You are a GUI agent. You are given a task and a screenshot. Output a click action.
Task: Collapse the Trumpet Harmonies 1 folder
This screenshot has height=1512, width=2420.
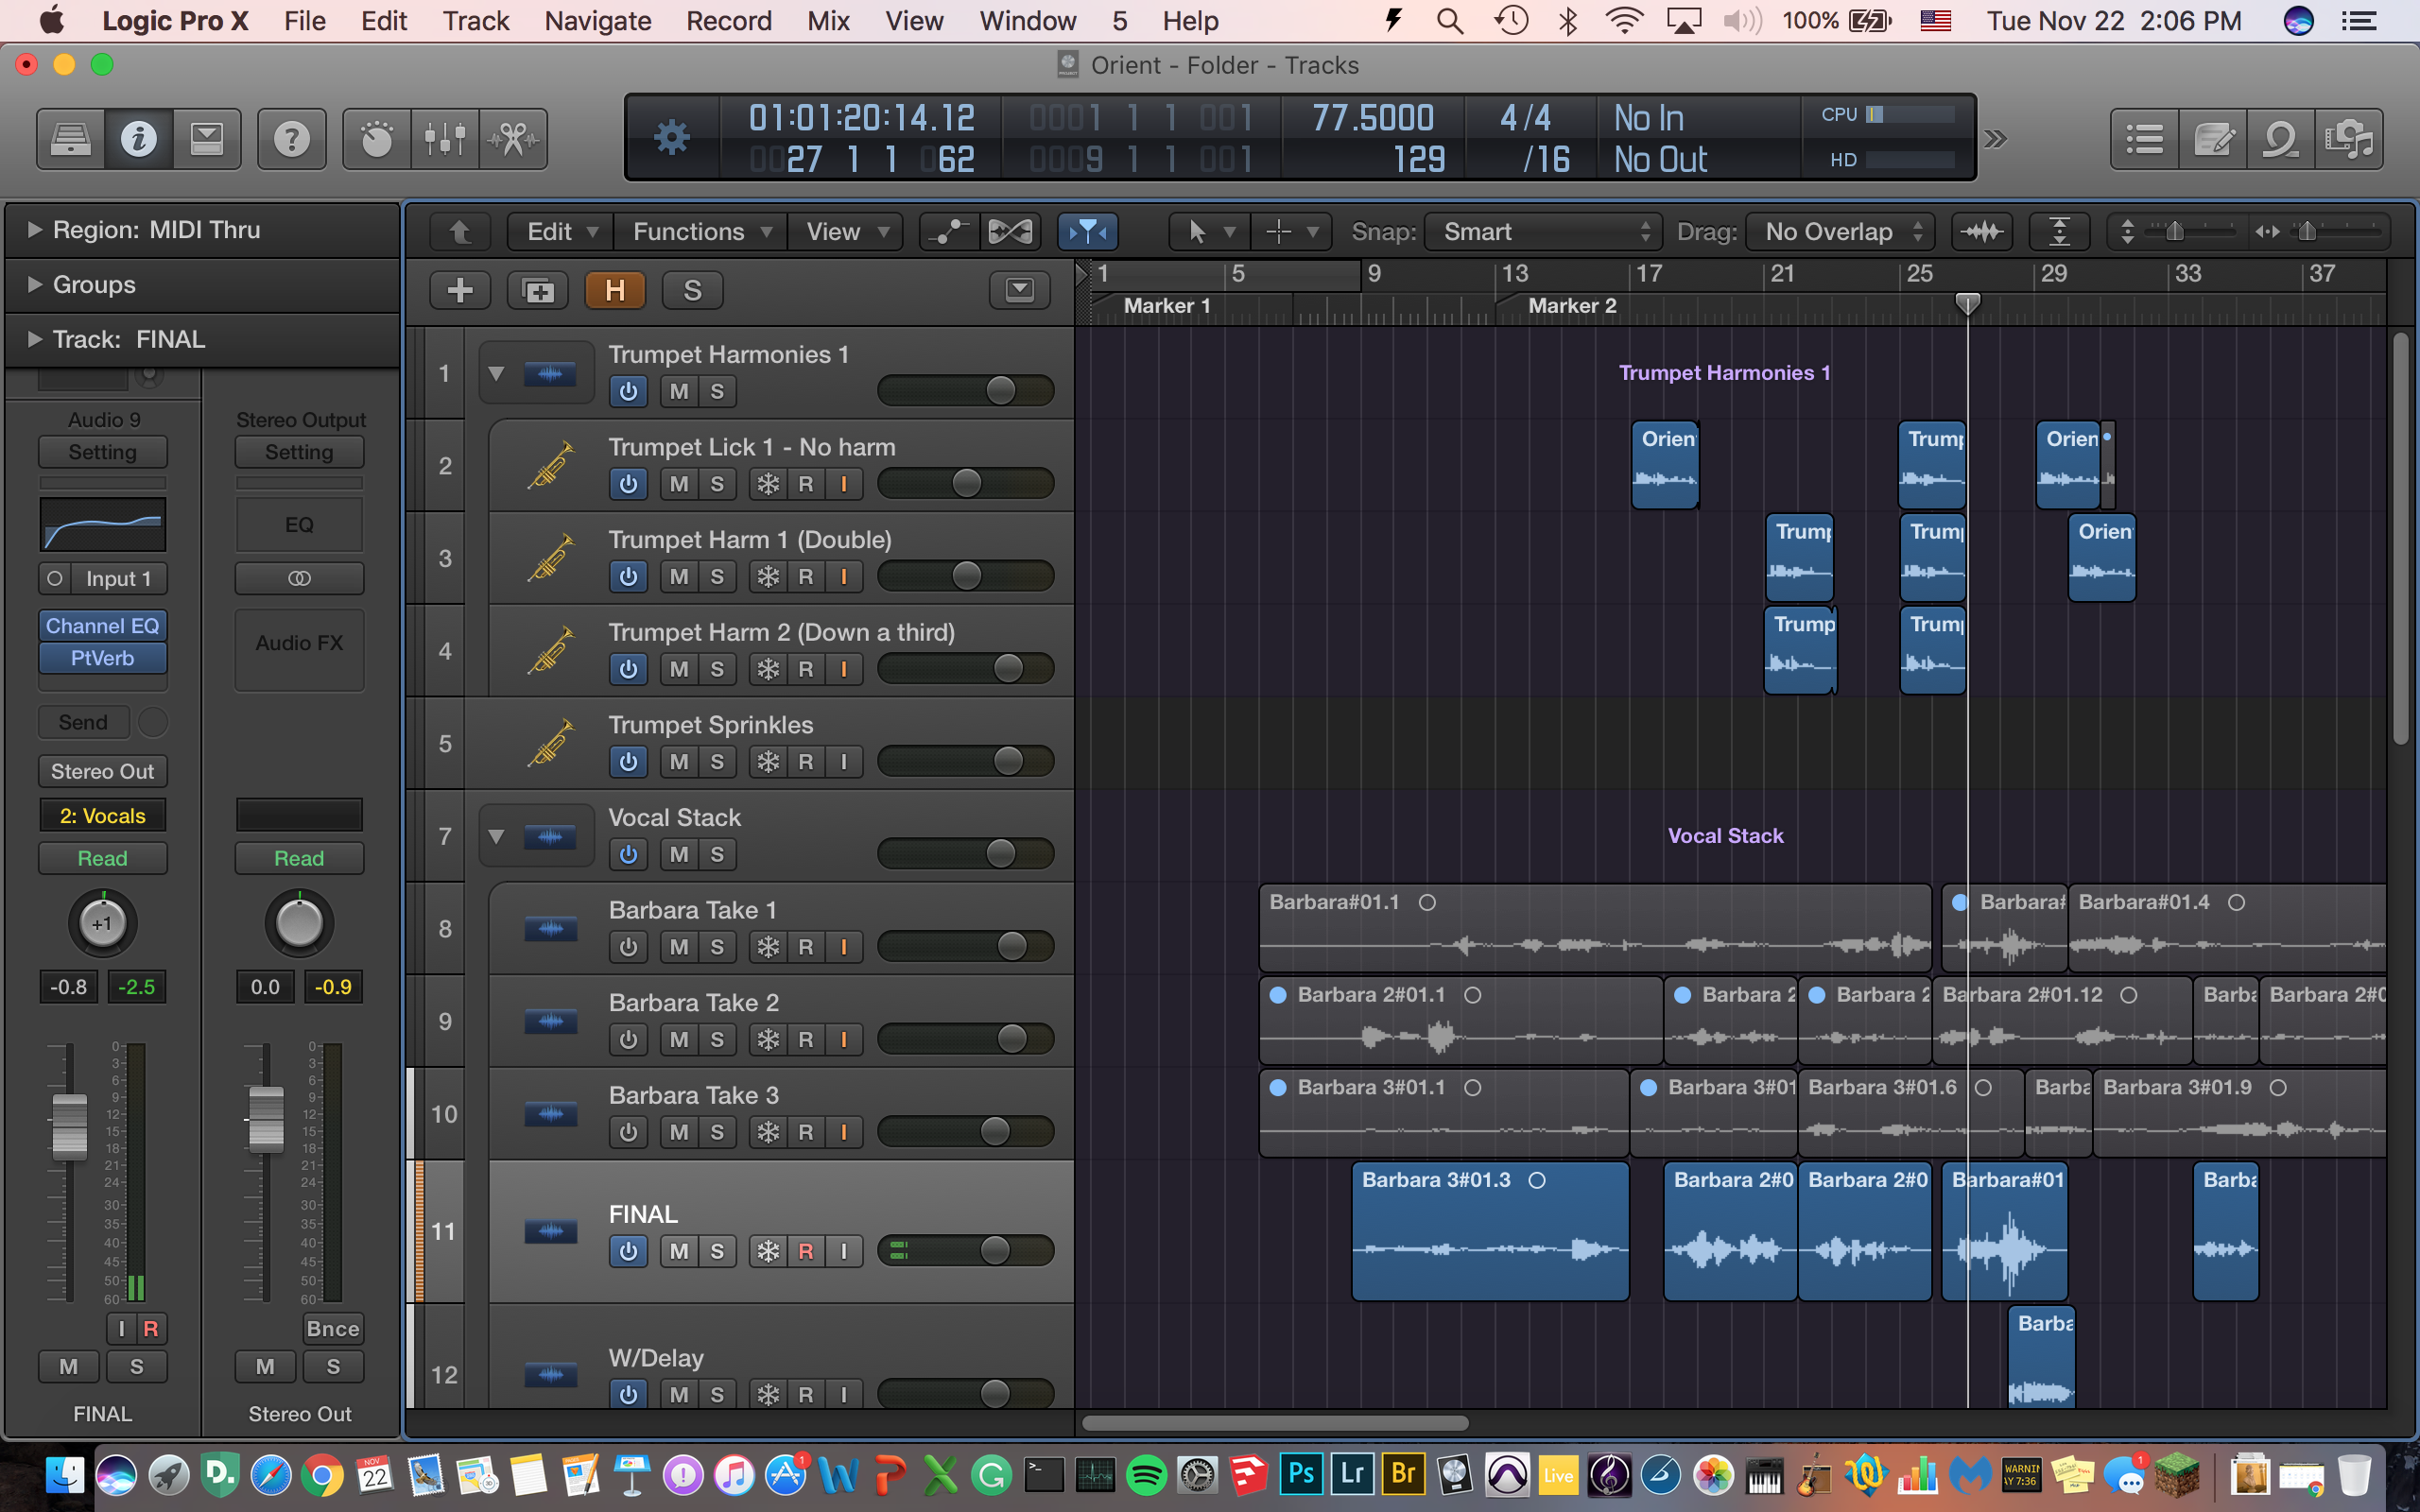[496, 374]
